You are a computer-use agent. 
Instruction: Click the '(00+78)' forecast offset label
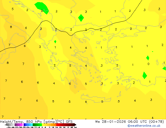pos(157,122)
